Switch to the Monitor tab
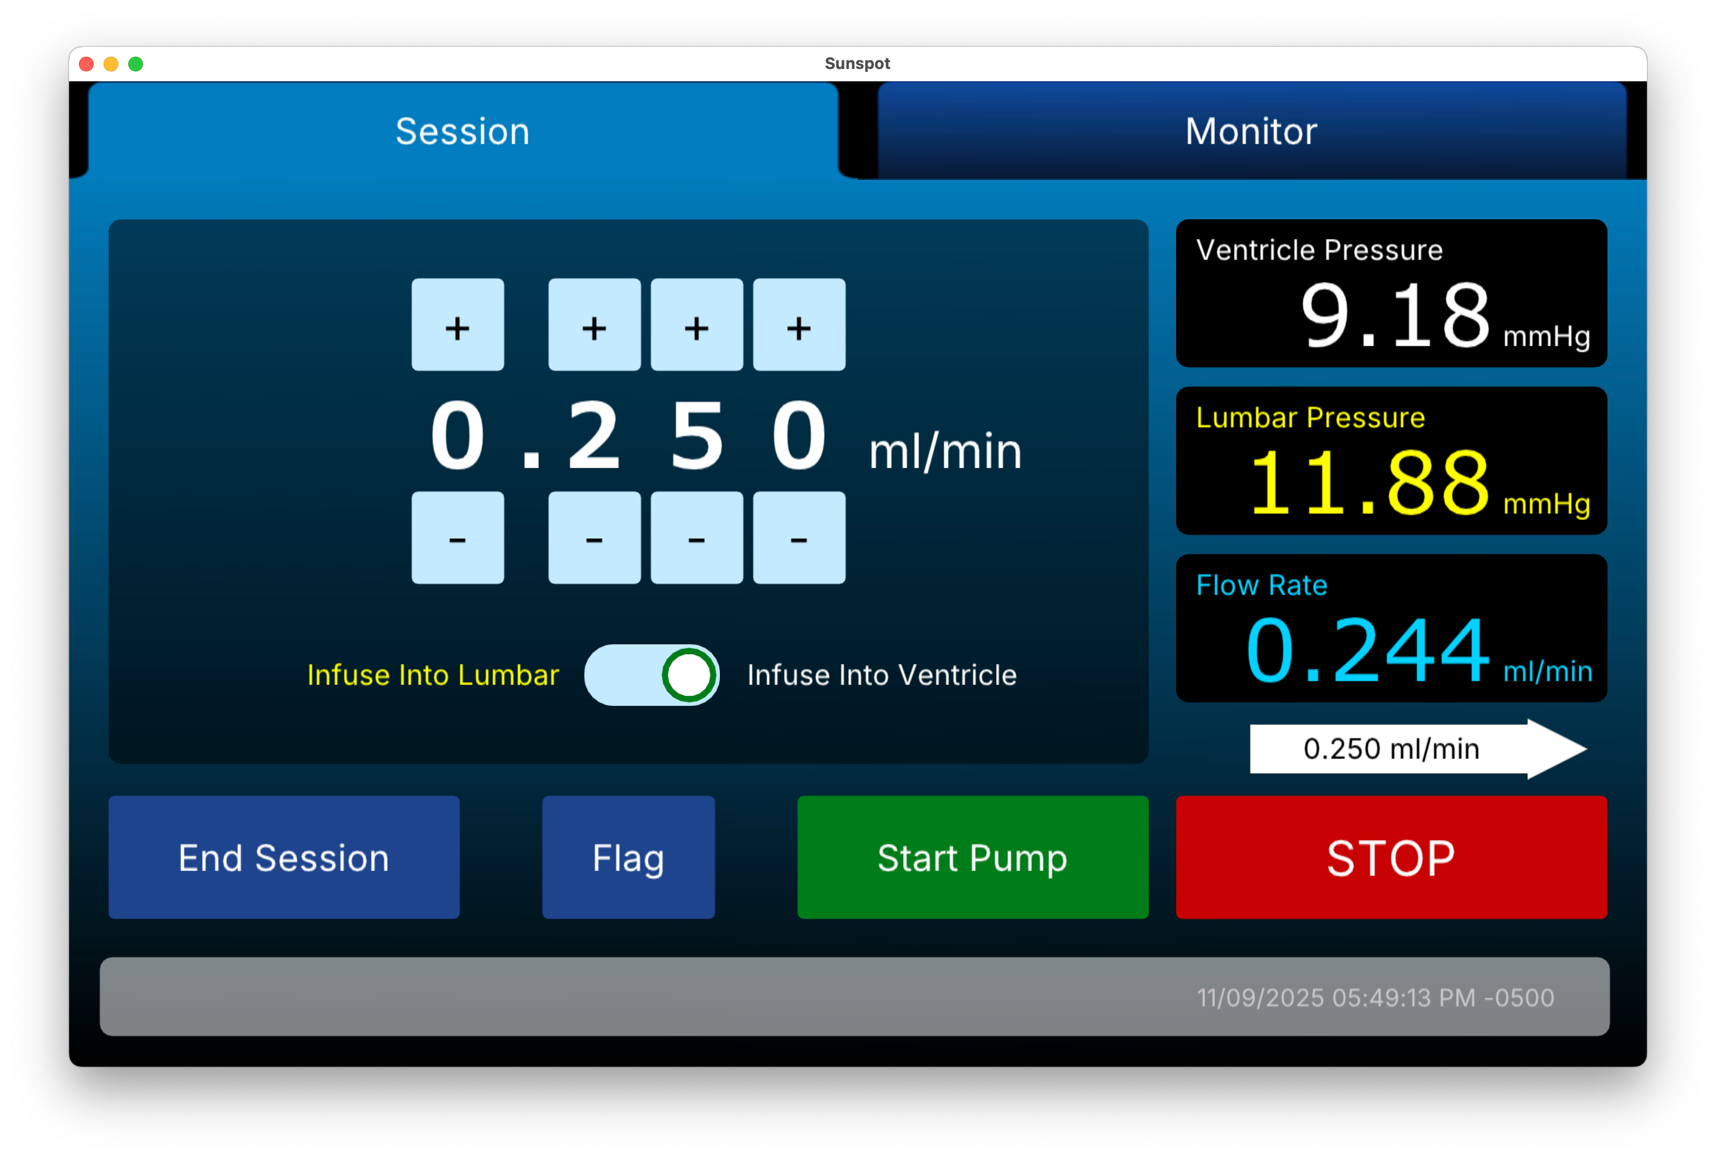1716x1158 pixels. pyautogui.click(x=1251, y=131)
